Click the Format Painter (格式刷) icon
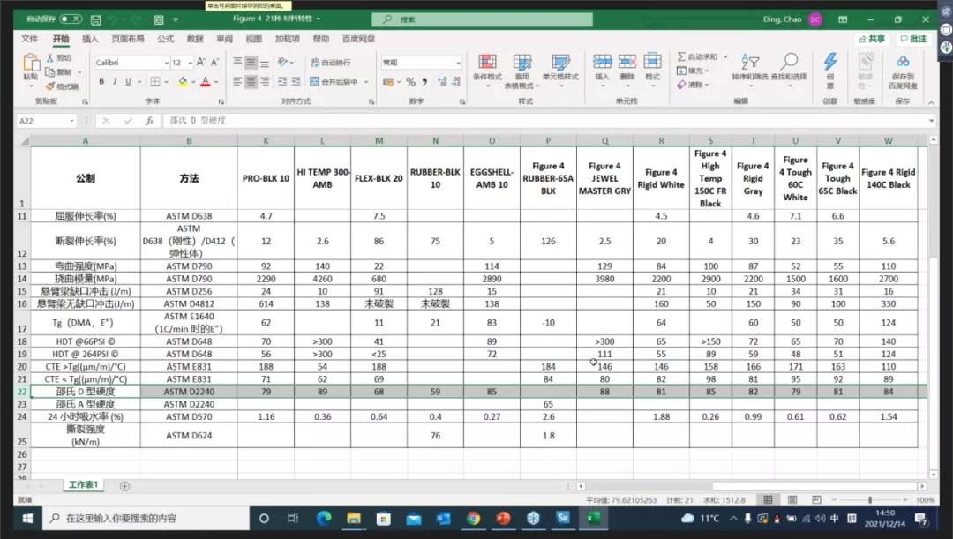The image size is (953, 539). coord(63,86)
